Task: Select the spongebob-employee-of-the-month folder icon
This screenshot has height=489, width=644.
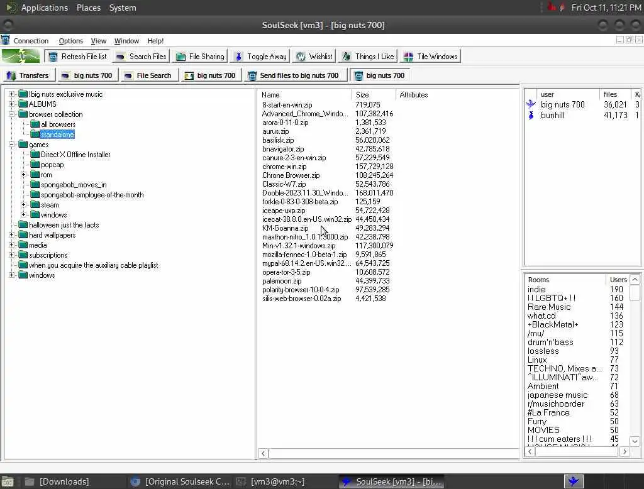Action: pos(35,195)
